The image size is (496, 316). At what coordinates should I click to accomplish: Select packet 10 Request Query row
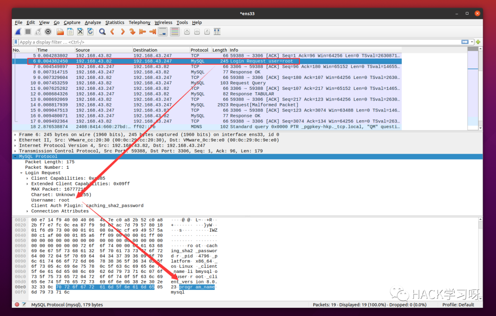[x=207, y=83]
